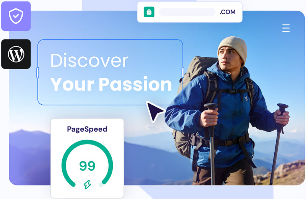Click the purple shield checkmark icon
Image resolution: width=306 pixels, height=199 pixels.
[x=16, y=16]
